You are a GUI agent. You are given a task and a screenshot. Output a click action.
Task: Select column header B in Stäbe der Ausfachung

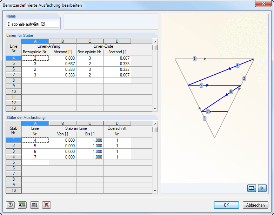pos(62,123)
